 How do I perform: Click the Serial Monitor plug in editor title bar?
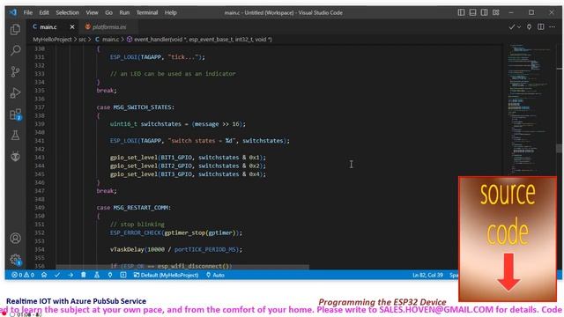(529, 27)
